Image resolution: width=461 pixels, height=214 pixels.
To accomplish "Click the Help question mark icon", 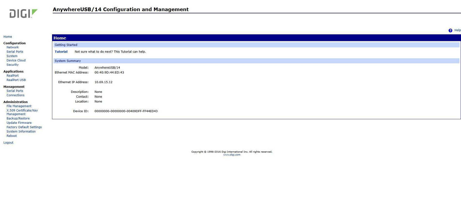I will pos(450,31).
